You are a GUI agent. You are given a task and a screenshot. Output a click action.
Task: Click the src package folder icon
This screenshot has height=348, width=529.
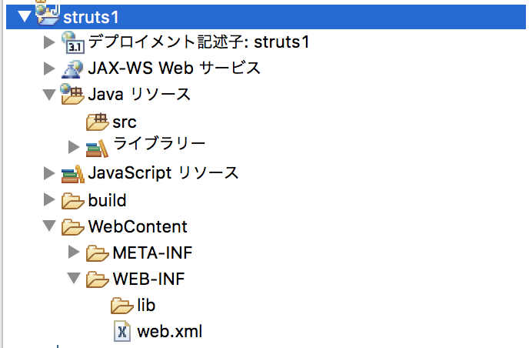[x=98, y=122]
